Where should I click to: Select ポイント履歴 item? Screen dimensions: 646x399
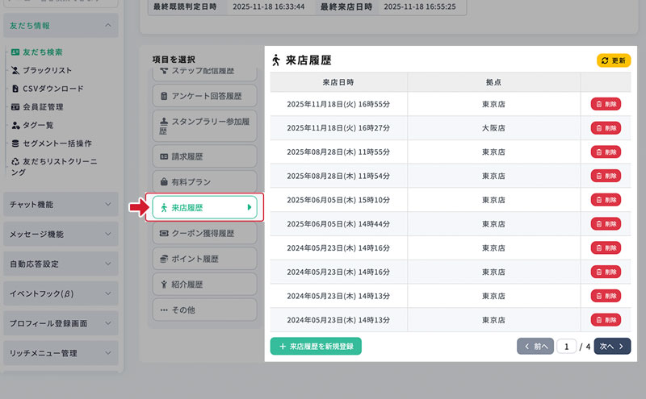pos(204,259)
